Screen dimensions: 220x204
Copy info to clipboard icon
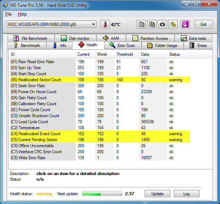(x=141, y=24)
